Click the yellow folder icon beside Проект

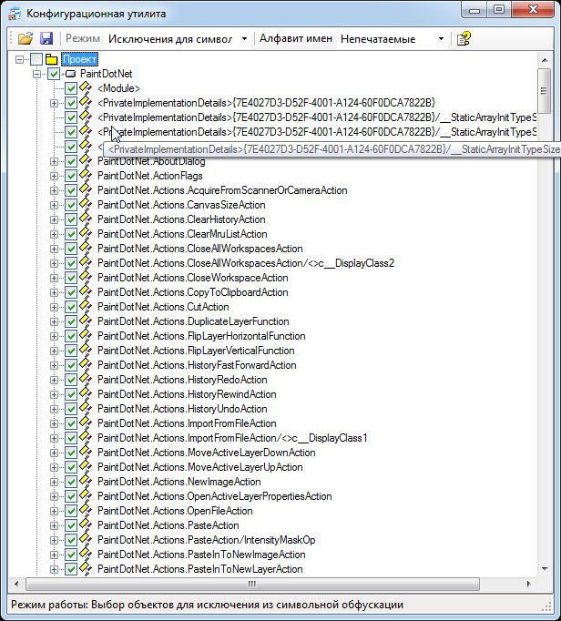coord(52,59)
